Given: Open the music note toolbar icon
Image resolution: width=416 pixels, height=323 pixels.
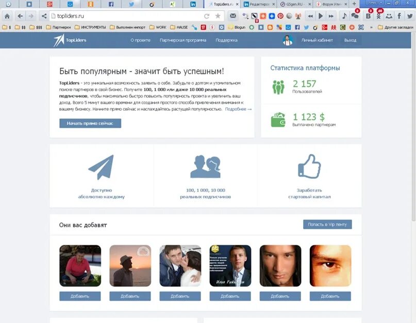Looking at the screenshot, I should click(344, 16).
